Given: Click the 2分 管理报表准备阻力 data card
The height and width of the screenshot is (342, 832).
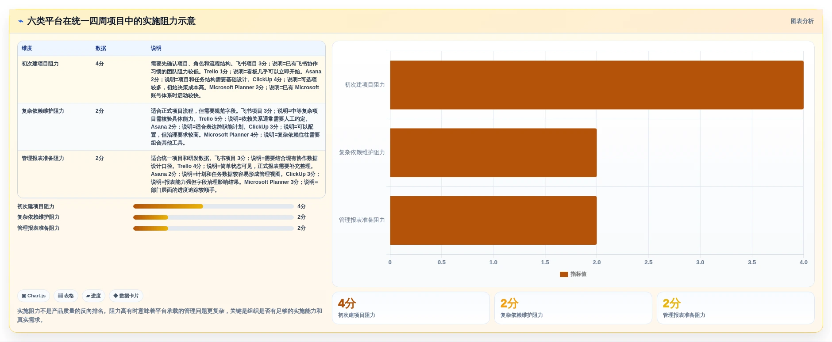Looking at the screenshot, I should pyautogui.click(x=736, y=308).
